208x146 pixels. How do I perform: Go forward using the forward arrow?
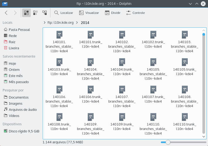(15, 13)
